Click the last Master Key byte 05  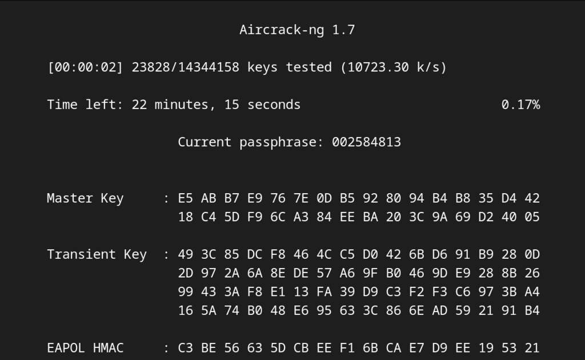pyautogui.click(x=532, y=217)
